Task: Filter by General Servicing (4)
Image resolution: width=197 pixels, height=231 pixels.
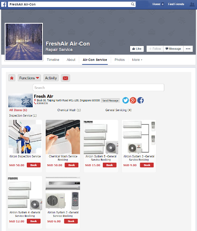Action: [118, 110]
